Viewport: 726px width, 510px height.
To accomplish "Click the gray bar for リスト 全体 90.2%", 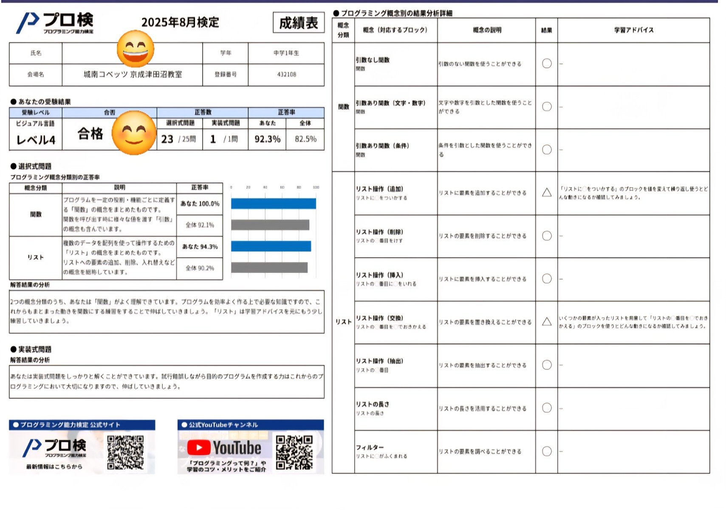I will click(x=269, y=268).
